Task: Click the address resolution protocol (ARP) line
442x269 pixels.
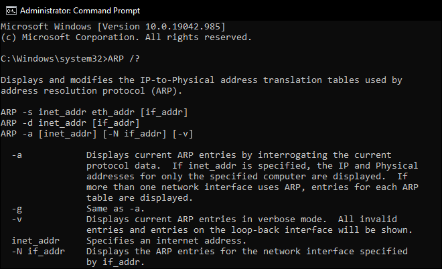Action: (x=91, y=91)
